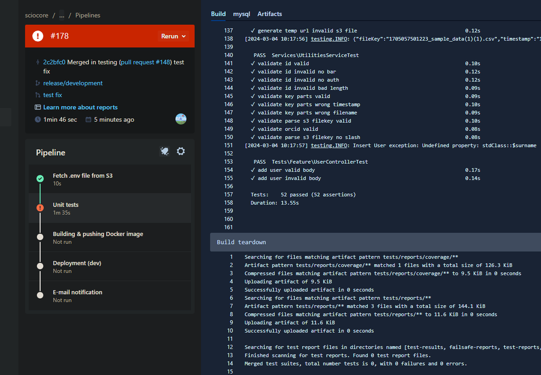Viewport: 541px width, 375px height.
Task: Click the test fix branch link
Action: point(53,95)
